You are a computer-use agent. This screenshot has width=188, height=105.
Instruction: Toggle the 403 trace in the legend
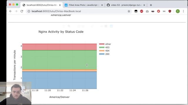pyautogui.click(x=104, y=47)
